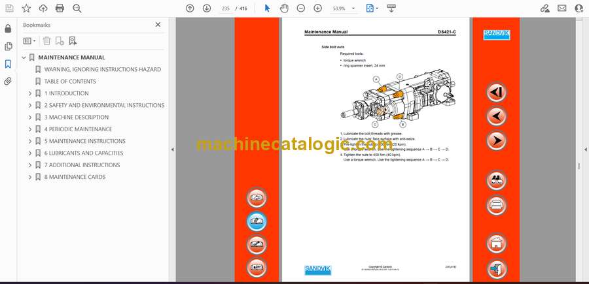589x284 pixels.
Task: Open the security lock panel in the sidebar
Action: (x=8, y=29)
